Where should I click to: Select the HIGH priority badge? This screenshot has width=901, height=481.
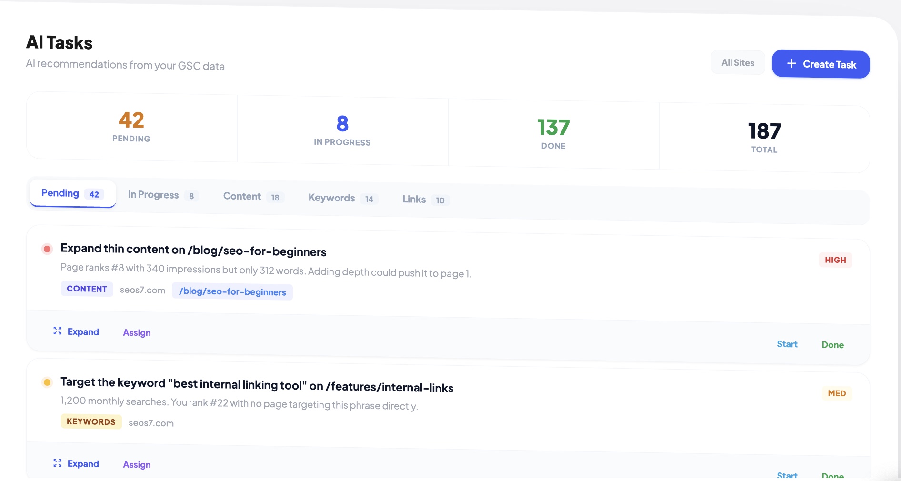pos(835,260)
